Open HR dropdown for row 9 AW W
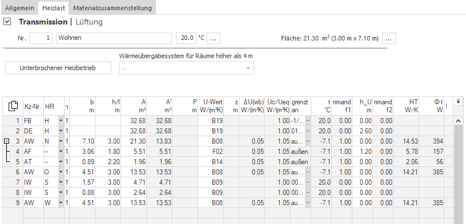The image size is (466, 224). click(x=61, y=203)
